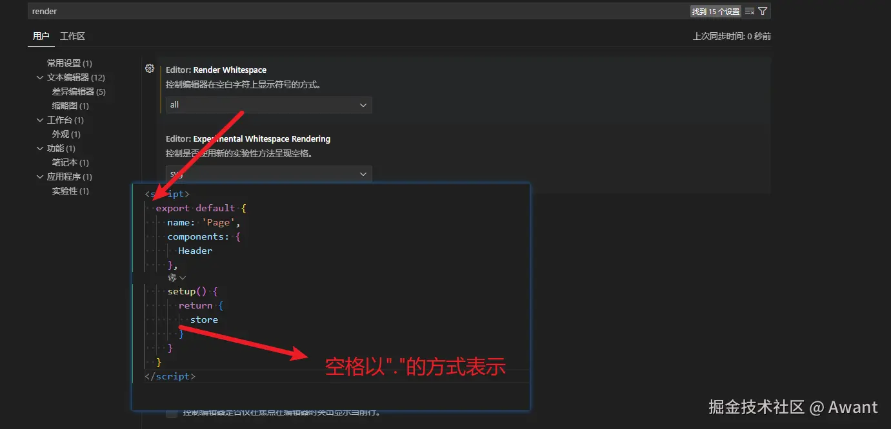The height and width of the screenshot is (429, 891).
Task: Click the '上次同步时间: 0 秒前' sync status text
Action: [732, 36]
